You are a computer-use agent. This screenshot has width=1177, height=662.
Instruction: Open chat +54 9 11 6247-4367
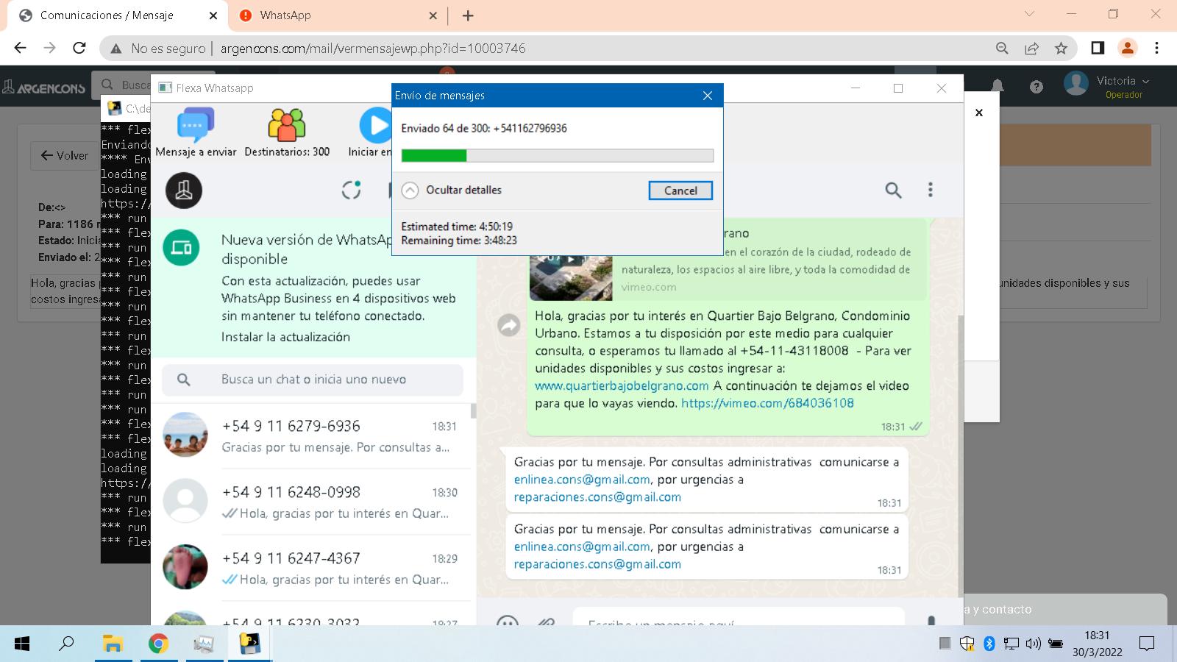pos(313,568)
